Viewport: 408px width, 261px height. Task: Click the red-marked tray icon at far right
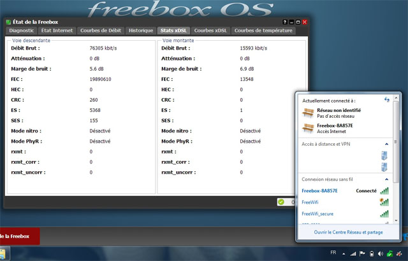click(x=399, y=253)
